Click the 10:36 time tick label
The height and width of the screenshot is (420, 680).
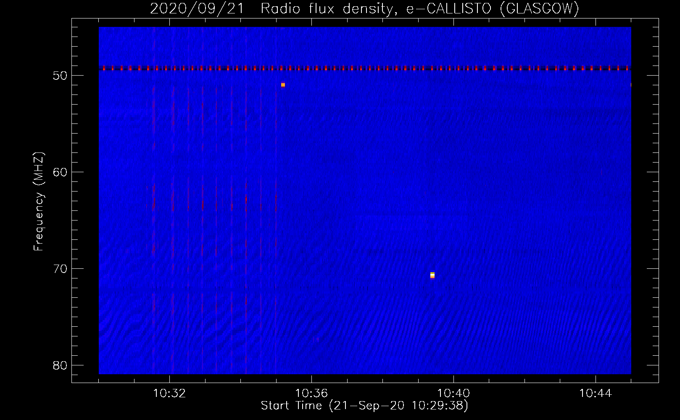click(311, 394)
